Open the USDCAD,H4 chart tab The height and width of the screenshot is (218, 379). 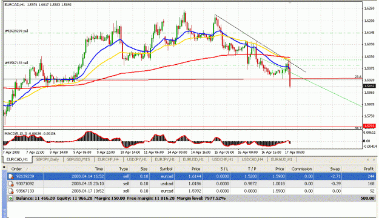coord(252,160)
